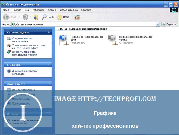Click the ЛВС или высокоскоростной Интернет header
179x135 pixels.
coord(82,29)
